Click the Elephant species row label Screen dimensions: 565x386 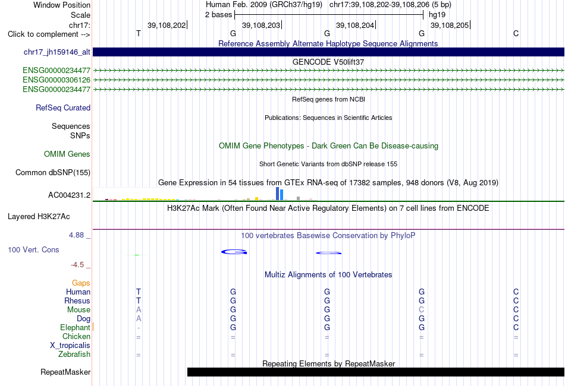tap(75, 327)
